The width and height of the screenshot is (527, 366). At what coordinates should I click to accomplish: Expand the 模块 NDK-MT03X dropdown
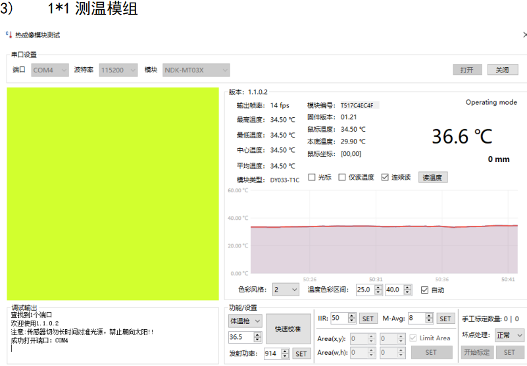[x=195, y=70]
